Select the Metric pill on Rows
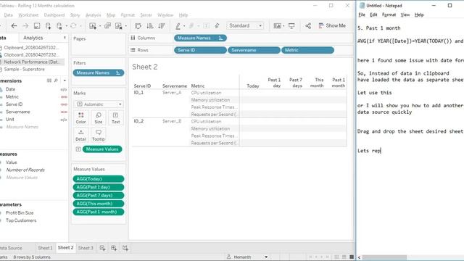This screenshot has width=464, height=261. click(x=307, y=50)
